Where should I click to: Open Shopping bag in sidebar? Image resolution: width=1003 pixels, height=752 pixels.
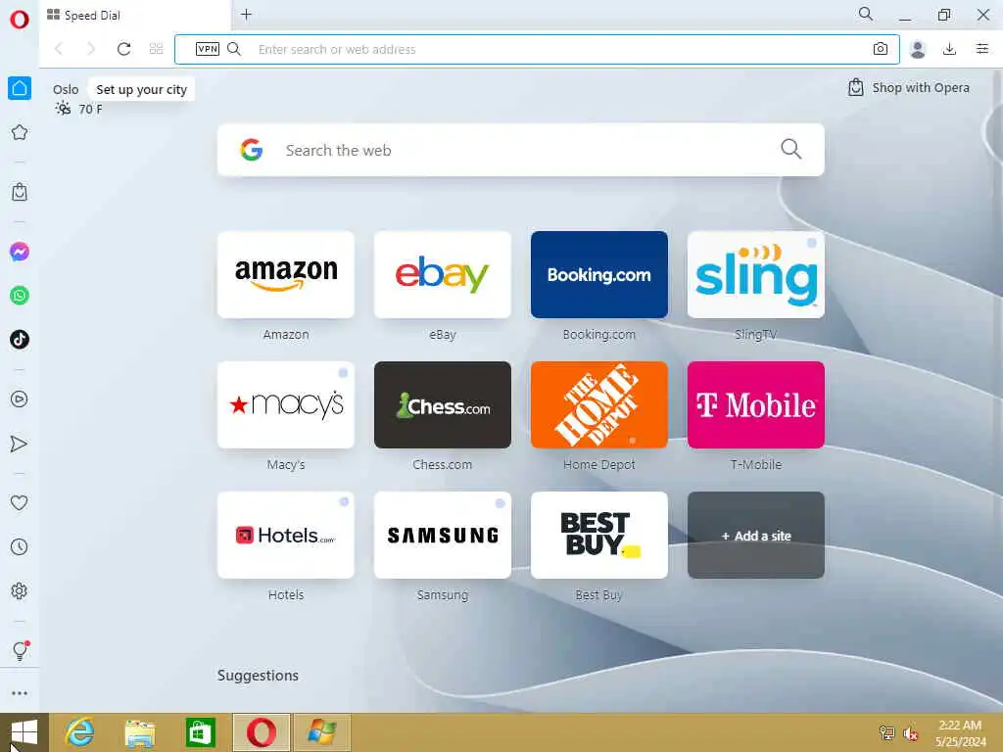[20, 192]
